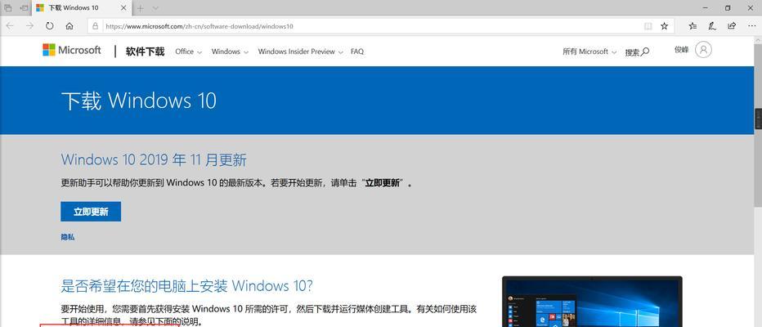
Task: Open reading view book icon
Action: (x=648, y=26)
